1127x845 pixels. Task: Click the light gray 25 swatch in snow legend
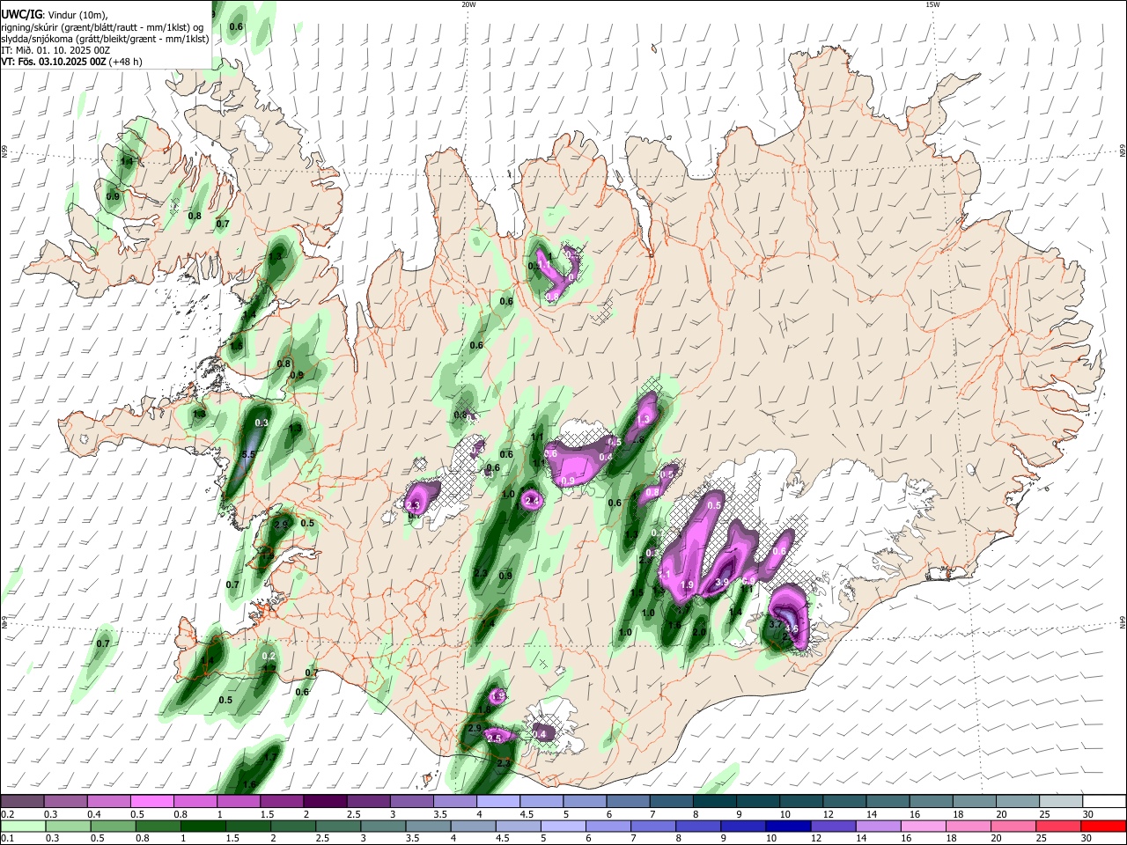pos(1060,801)
